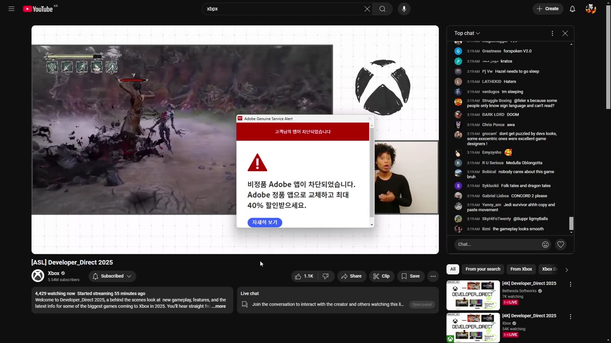
Task: Open the Xbox channel name link
Action: (53, 273)
